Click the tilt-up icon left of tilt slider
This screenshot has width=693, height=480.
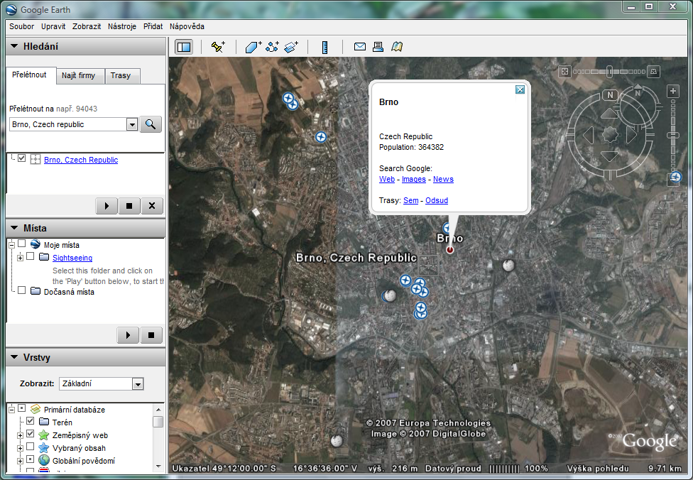[564, 71]
